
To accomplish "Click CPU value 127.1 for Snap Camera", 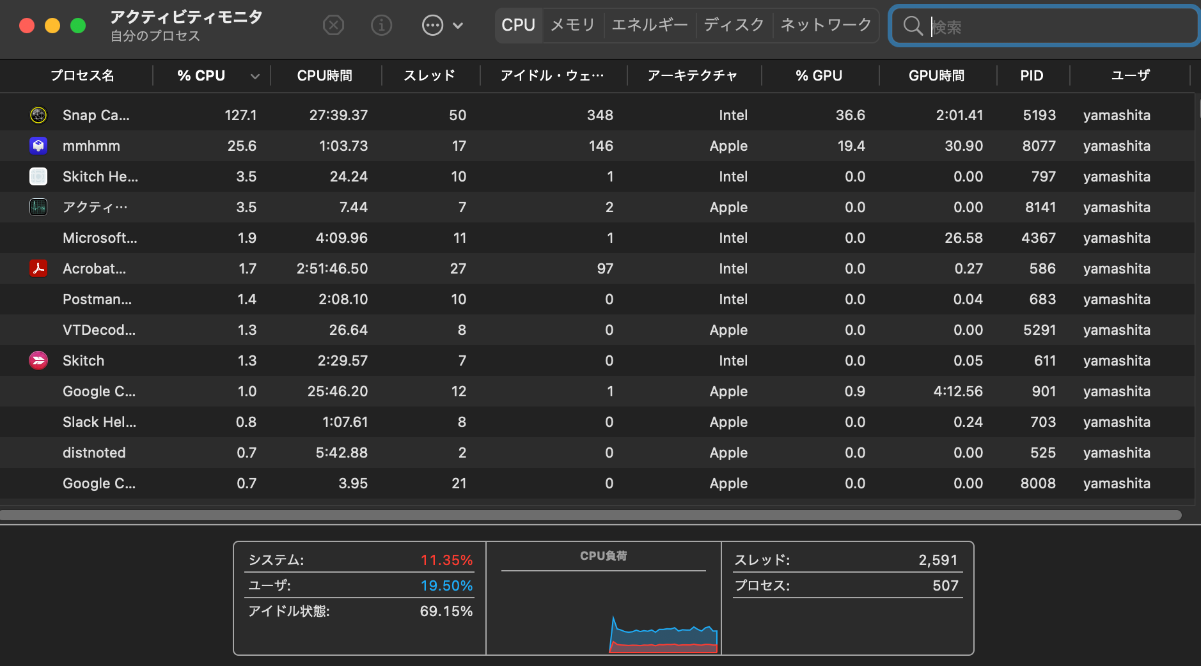I will pos(240,115).
